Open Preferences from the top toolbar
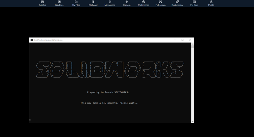The width and height of the screenshot is (254, 137). 143,3
